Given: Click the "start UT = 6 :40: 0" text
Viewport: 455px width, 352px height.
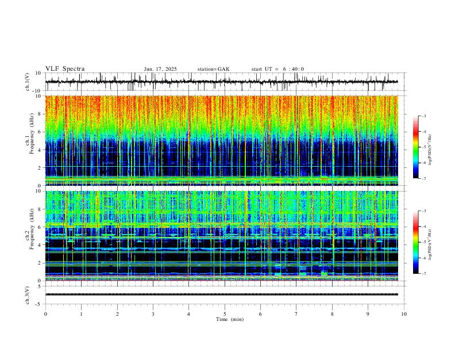Looking at the screenshot, I should click(277, 69).
